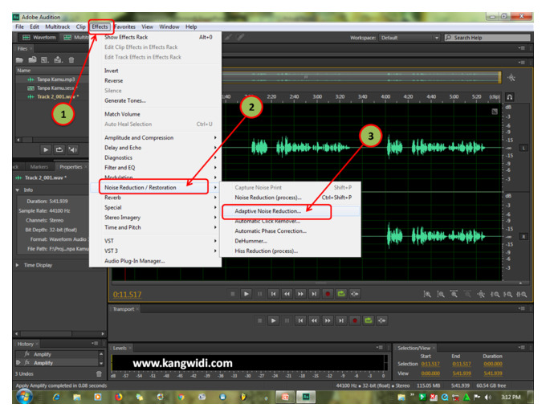Click Stop button in the editor panel
546x416 pixels.
233,294
